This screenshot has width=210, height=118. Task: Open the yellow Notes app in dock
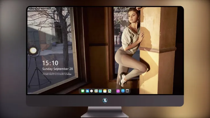point(105,91)
